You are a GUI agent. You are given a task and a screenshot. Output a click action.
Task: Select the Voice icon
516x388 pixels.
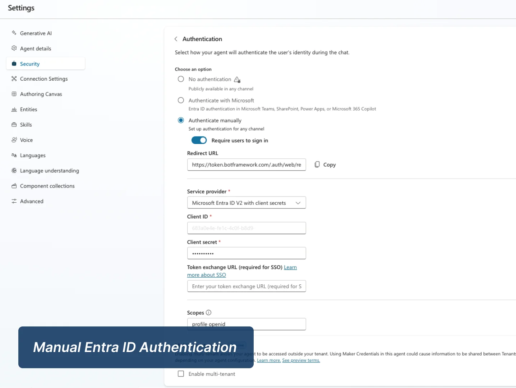(x=14, y=140)
